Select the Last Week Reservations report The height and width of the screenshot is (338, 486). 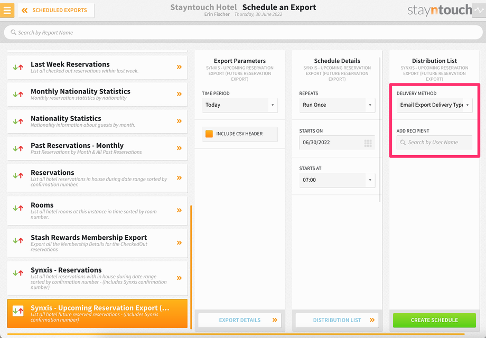coord(97,67)
